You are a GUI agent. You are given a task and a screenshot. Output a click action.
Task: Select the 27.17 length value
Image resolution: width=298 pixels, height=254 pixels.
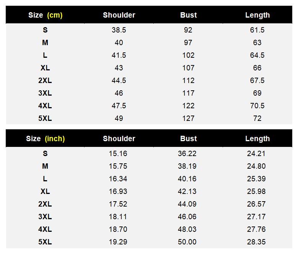point(256,217)
